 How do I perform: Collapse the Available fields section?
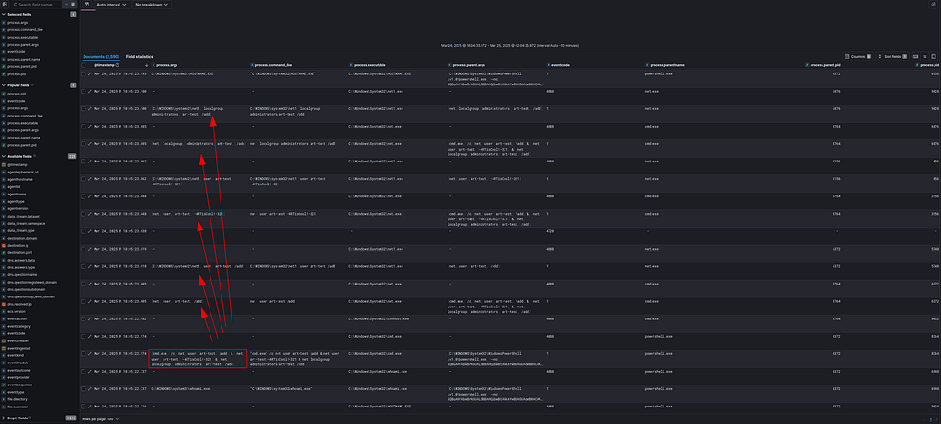5,156
